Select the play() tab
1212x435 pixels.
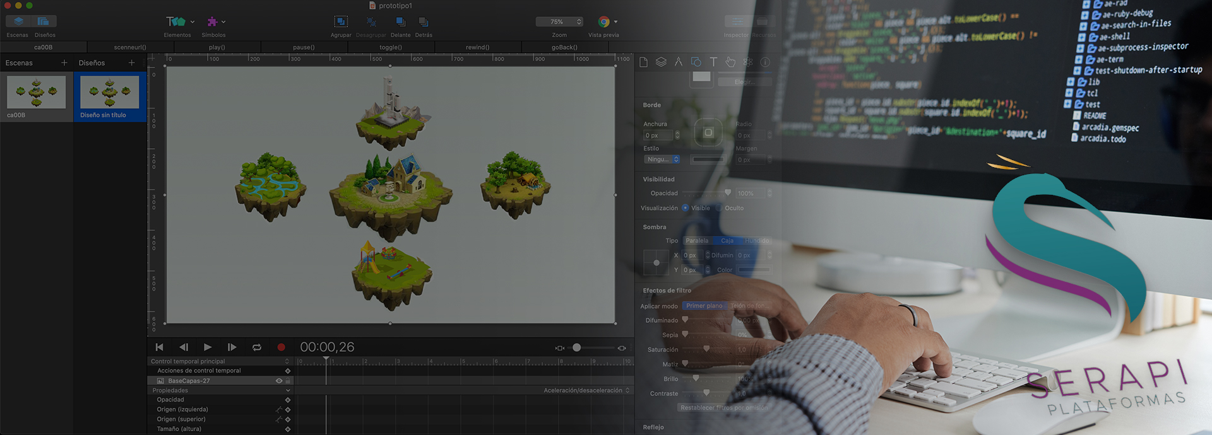coord(217,47)
